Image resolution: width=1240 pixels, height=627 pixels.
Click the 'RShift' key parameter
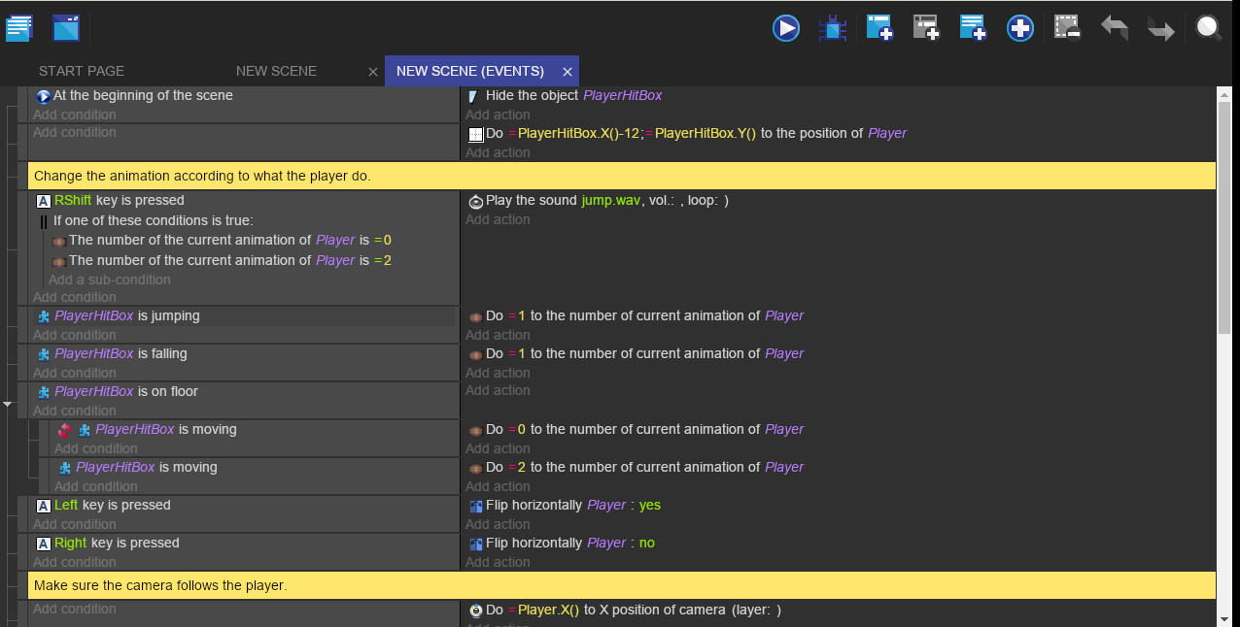click(x=73, y=200)
